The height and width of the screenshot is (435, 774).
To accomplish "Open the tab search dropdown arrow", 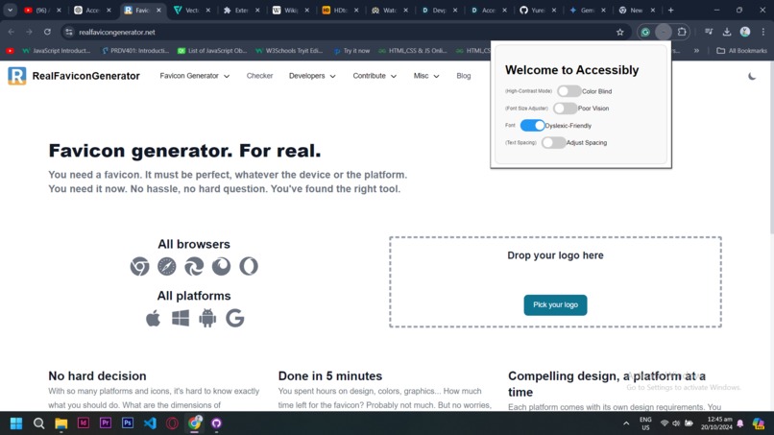I will point(10,10).
